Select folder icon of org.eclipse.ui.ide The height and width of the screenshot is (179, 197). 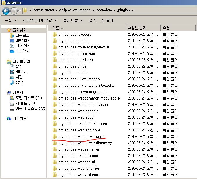[x=55, y=66]
